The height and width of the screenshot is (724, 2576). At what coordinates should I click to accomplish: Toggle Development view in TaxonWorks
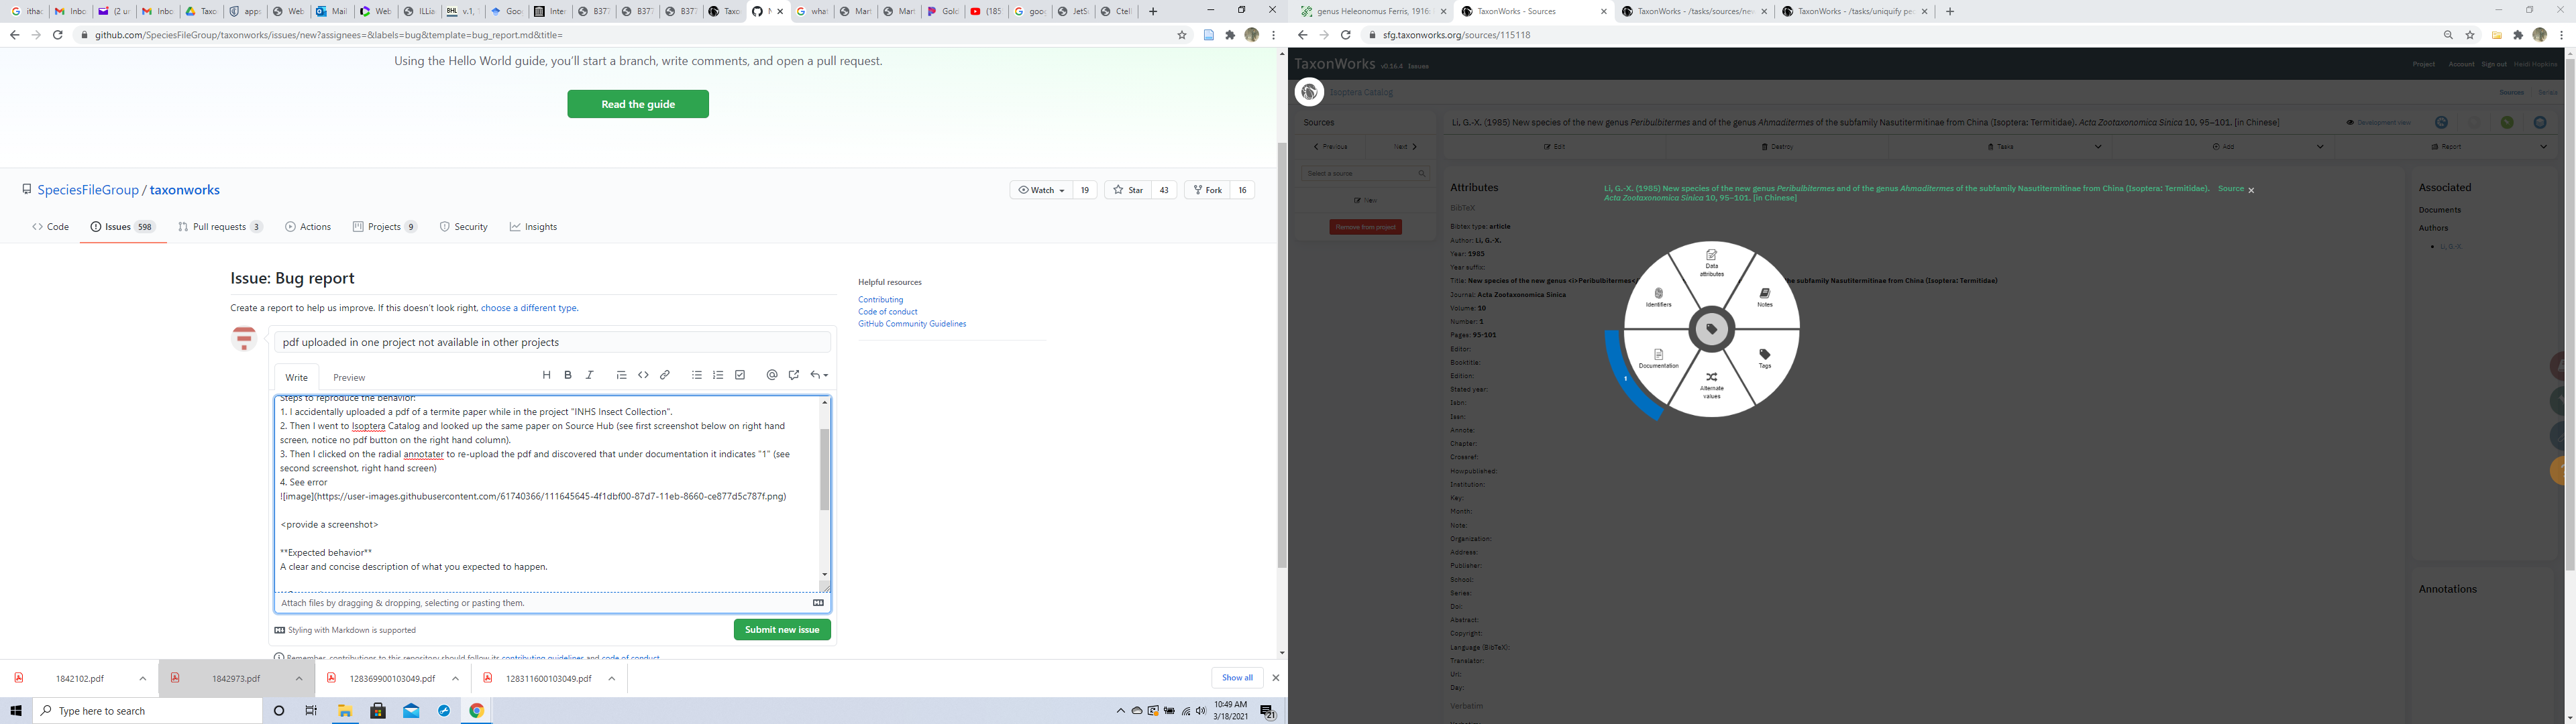(2378, 123)
